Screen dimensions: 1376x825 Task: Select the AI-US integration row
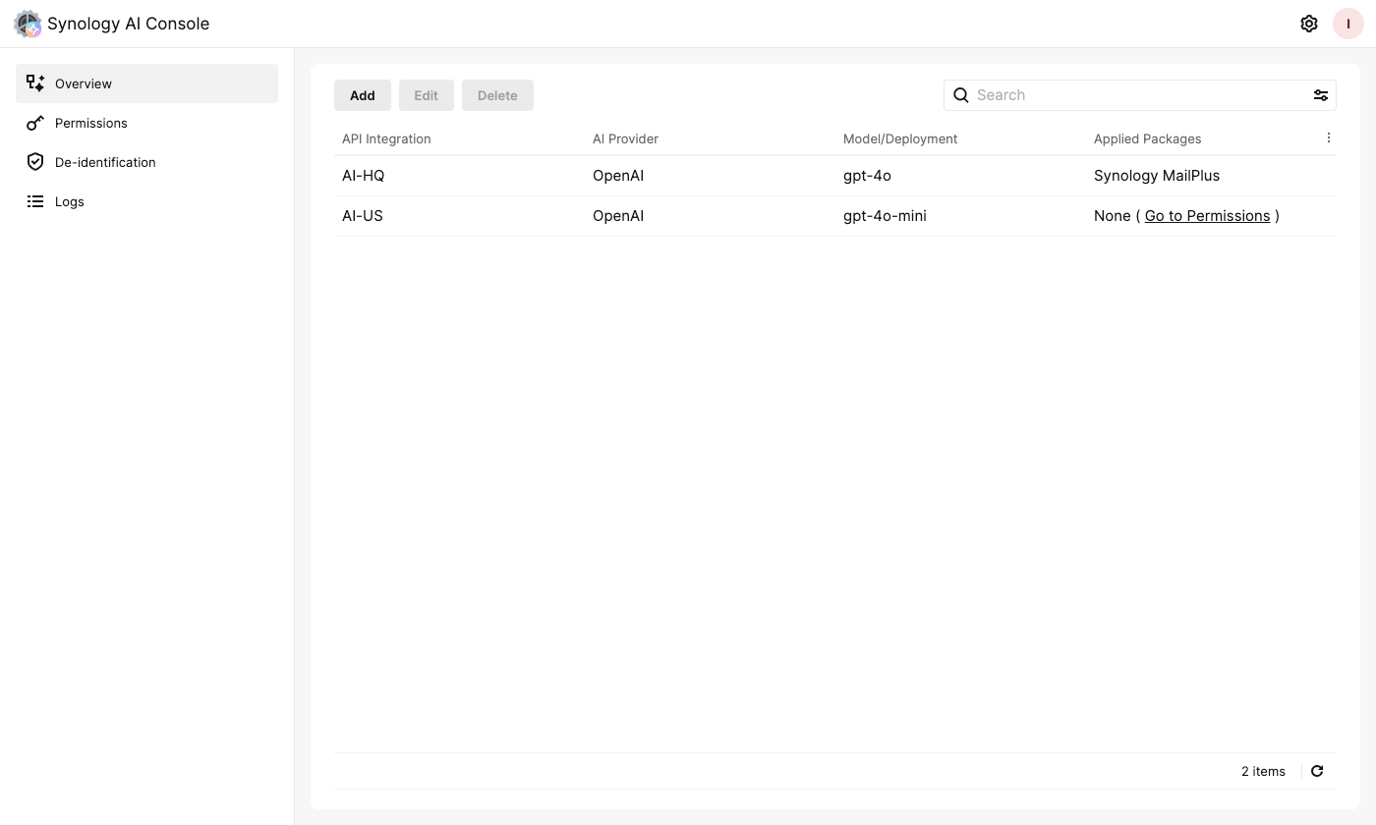click(590, 215)
